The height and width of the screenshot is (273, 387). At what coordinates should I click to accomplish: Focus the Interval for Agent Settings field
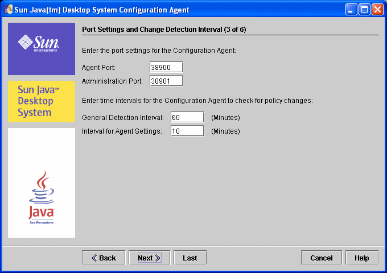[x=187, y=131]
